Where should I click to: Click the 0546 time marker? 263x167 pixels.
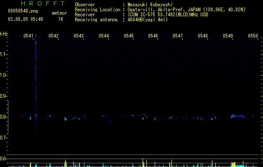pos(153,36)
